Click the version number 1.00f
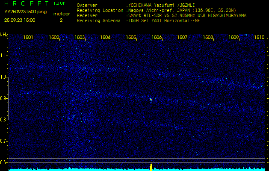269x171 pixels. tap(59, 3)
